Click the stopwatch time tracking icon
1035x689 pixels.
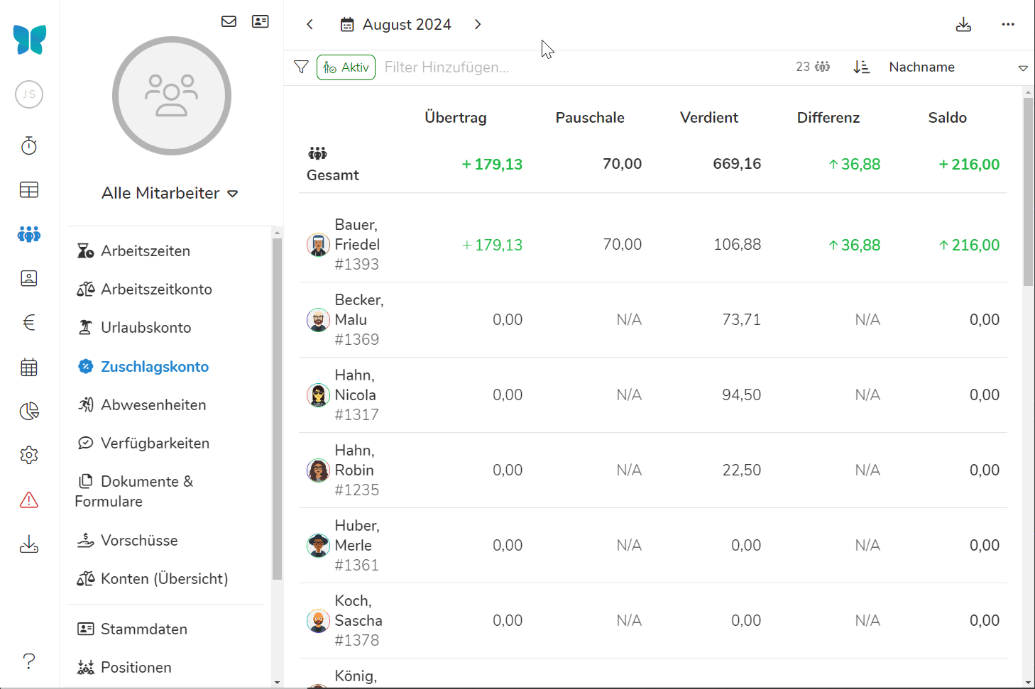click(x=29, y=146)
